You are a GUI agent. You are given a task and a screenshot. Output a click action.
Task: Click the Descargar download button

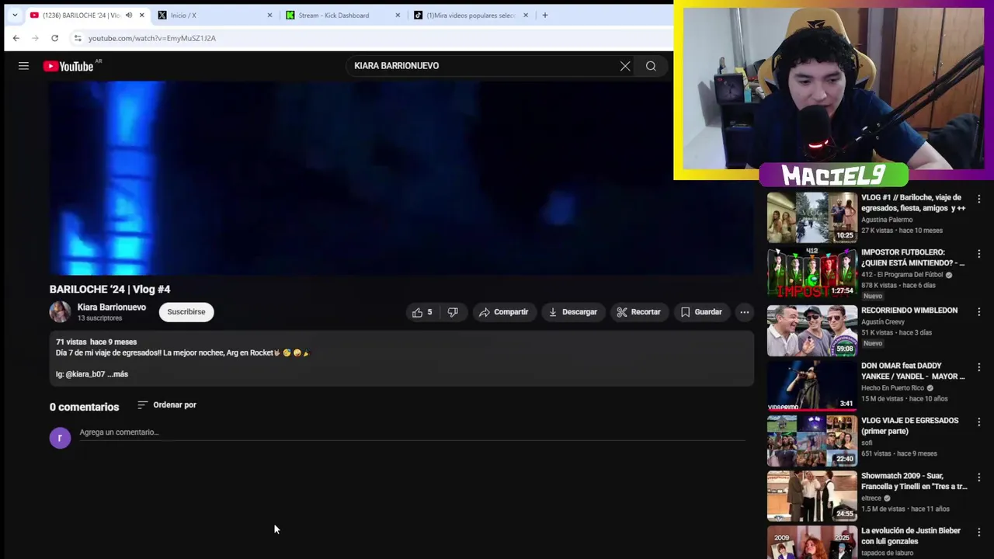click(573, 312)
